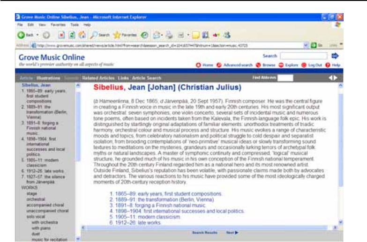
Task: Switch to the Links tab
Action: pos(123,78)
